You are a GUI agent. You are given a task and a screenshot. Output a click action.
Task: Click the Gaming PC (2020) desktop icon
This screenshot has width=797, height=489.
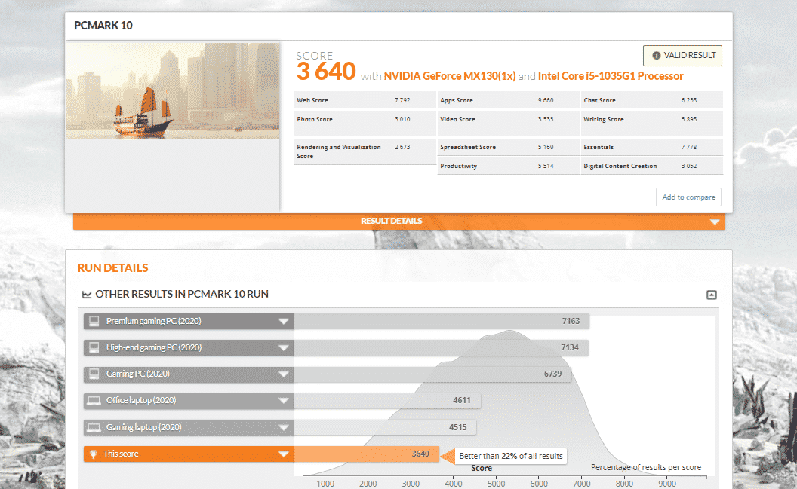tap(94, 374)
